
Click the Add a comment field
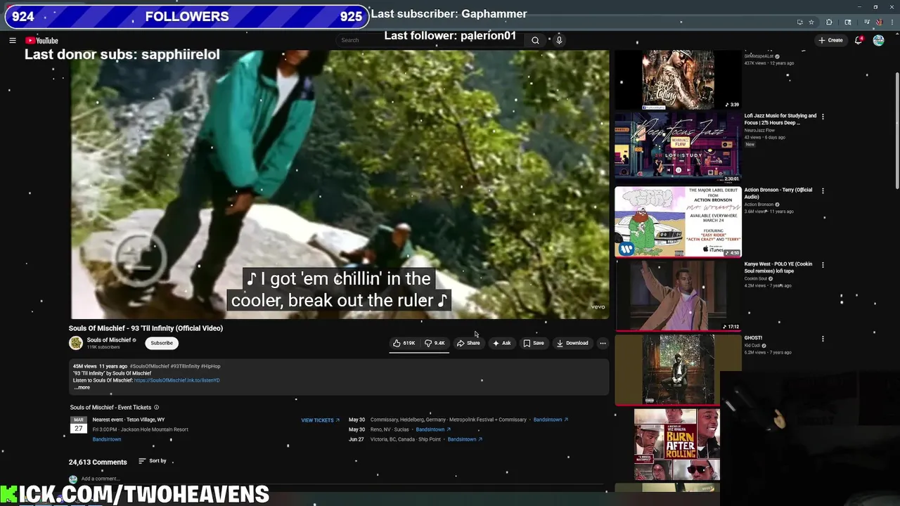tap(345, 479)
